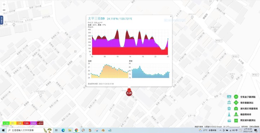Click the orange 54 legend swatch
The image size is (260, 133).
(x=19, y=123)
